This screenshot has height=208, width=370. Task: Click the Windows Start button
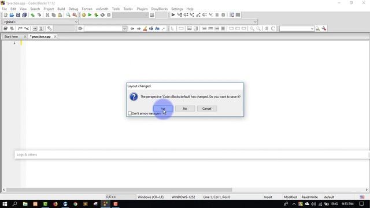click(5, 204)
